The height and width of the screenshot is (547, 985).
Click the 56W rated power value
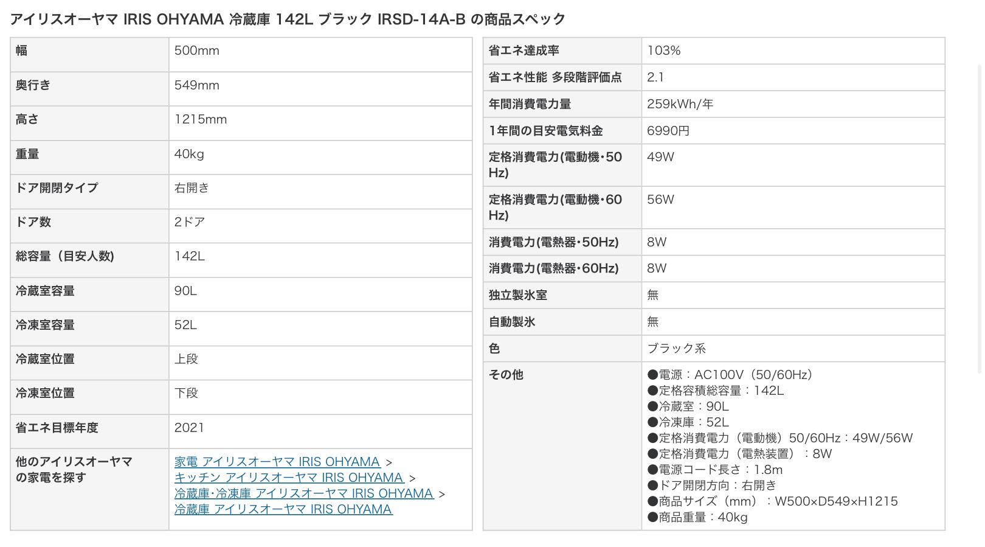(x=660, y=200)
